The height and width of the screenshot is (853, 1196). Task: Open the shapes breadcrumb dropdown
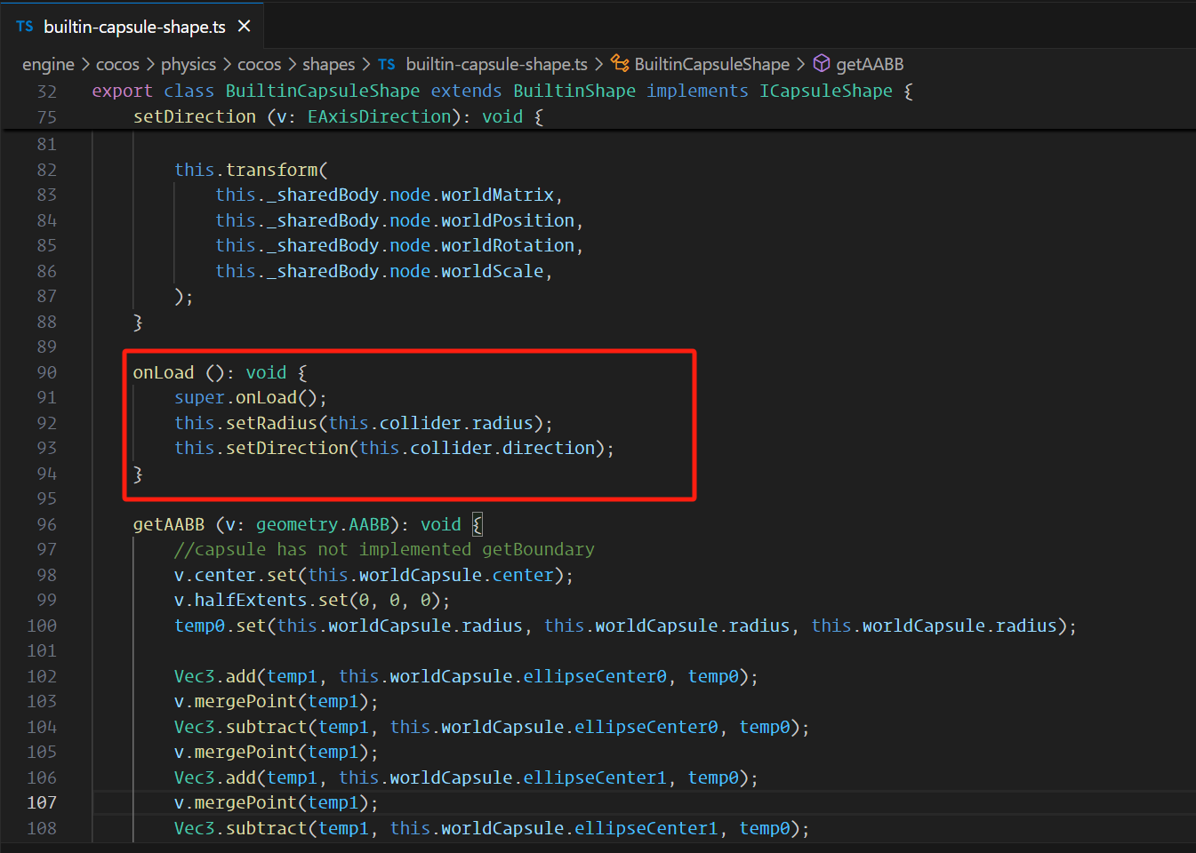[328, 64]
